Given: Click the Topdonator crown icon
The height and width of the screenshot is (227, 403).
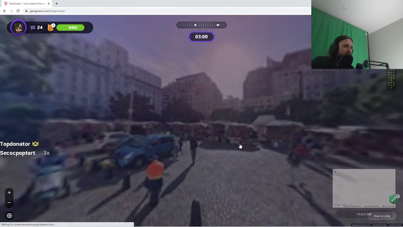Looking at the screenshot, I should tap(35, 144).
